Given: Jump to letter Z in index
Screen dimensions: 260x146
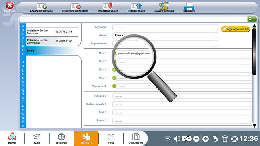Looking at the screenshot, I should 23,126.
